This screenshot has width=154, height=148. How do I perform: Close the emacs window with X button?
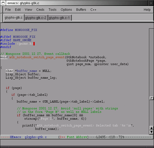point(151,3)
